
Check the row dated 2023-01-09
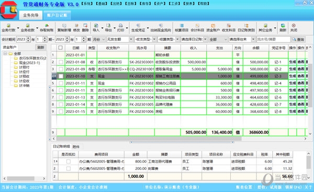tap(61, 69)
